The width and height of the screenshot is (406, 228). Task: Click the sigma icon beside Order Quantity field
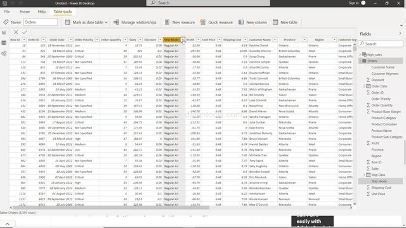(x=368, y=105)
